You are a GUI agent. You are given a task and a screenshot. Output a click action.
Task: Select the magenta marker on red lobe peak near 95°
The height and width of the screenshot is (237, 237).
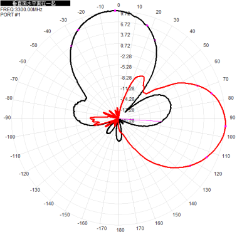(226, 126)
